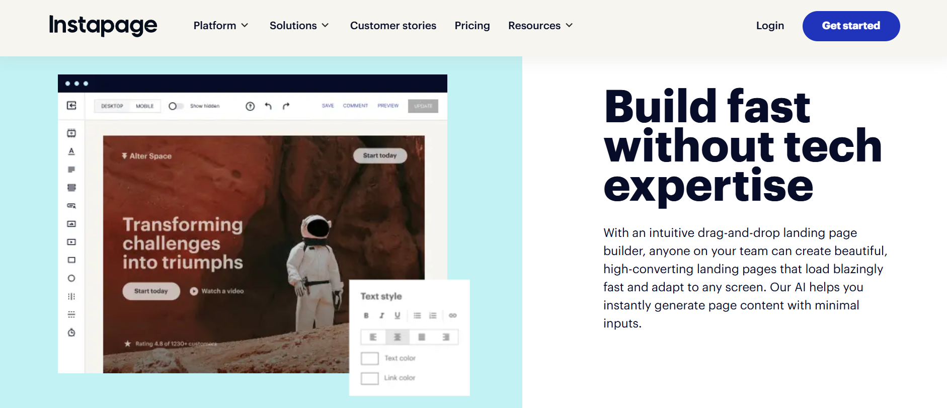Select the horizontal line divider icon
The width and height of the screenshot is (947, 408).
(x=71, y=314)
